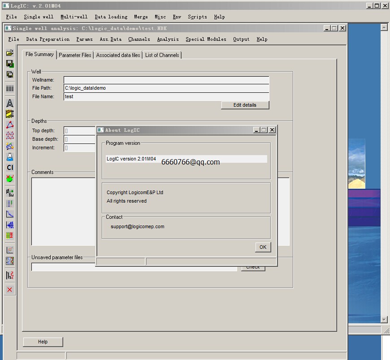The width and height of the screenshot is (390, 360).
Task: Open the main LogIC window Help menu
Action: click(219, 17)
